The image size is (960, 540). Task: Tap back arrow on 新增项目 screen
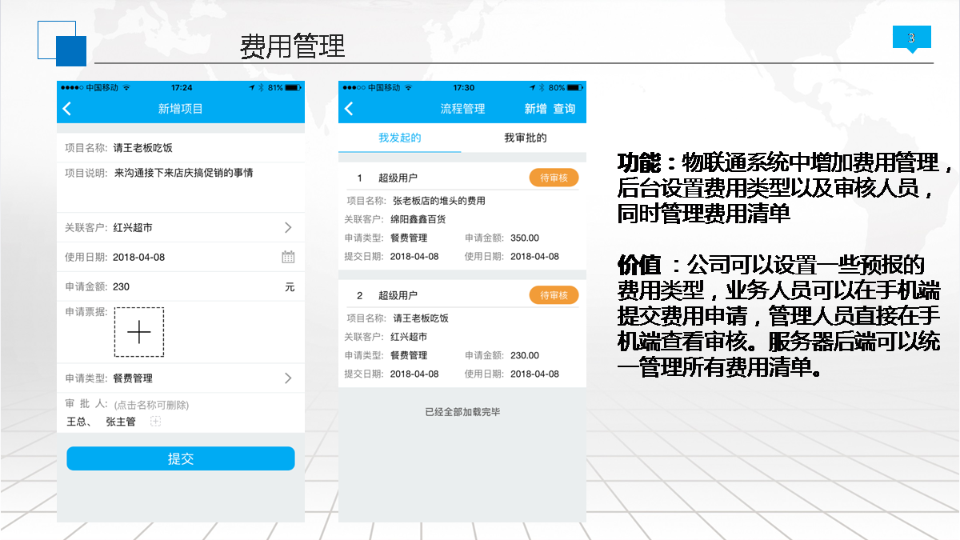(x=67, y=109)
